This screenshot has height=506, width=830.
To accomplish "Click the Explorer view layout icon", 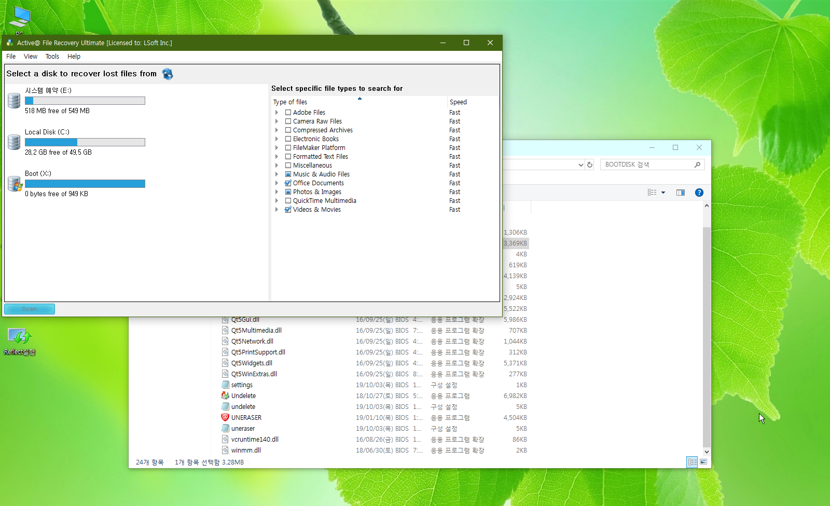I will 652,193.
